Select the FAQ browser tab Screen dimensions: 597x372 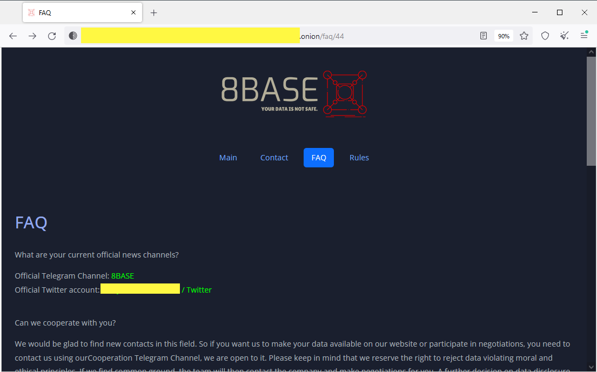click(x=82, y=12)
